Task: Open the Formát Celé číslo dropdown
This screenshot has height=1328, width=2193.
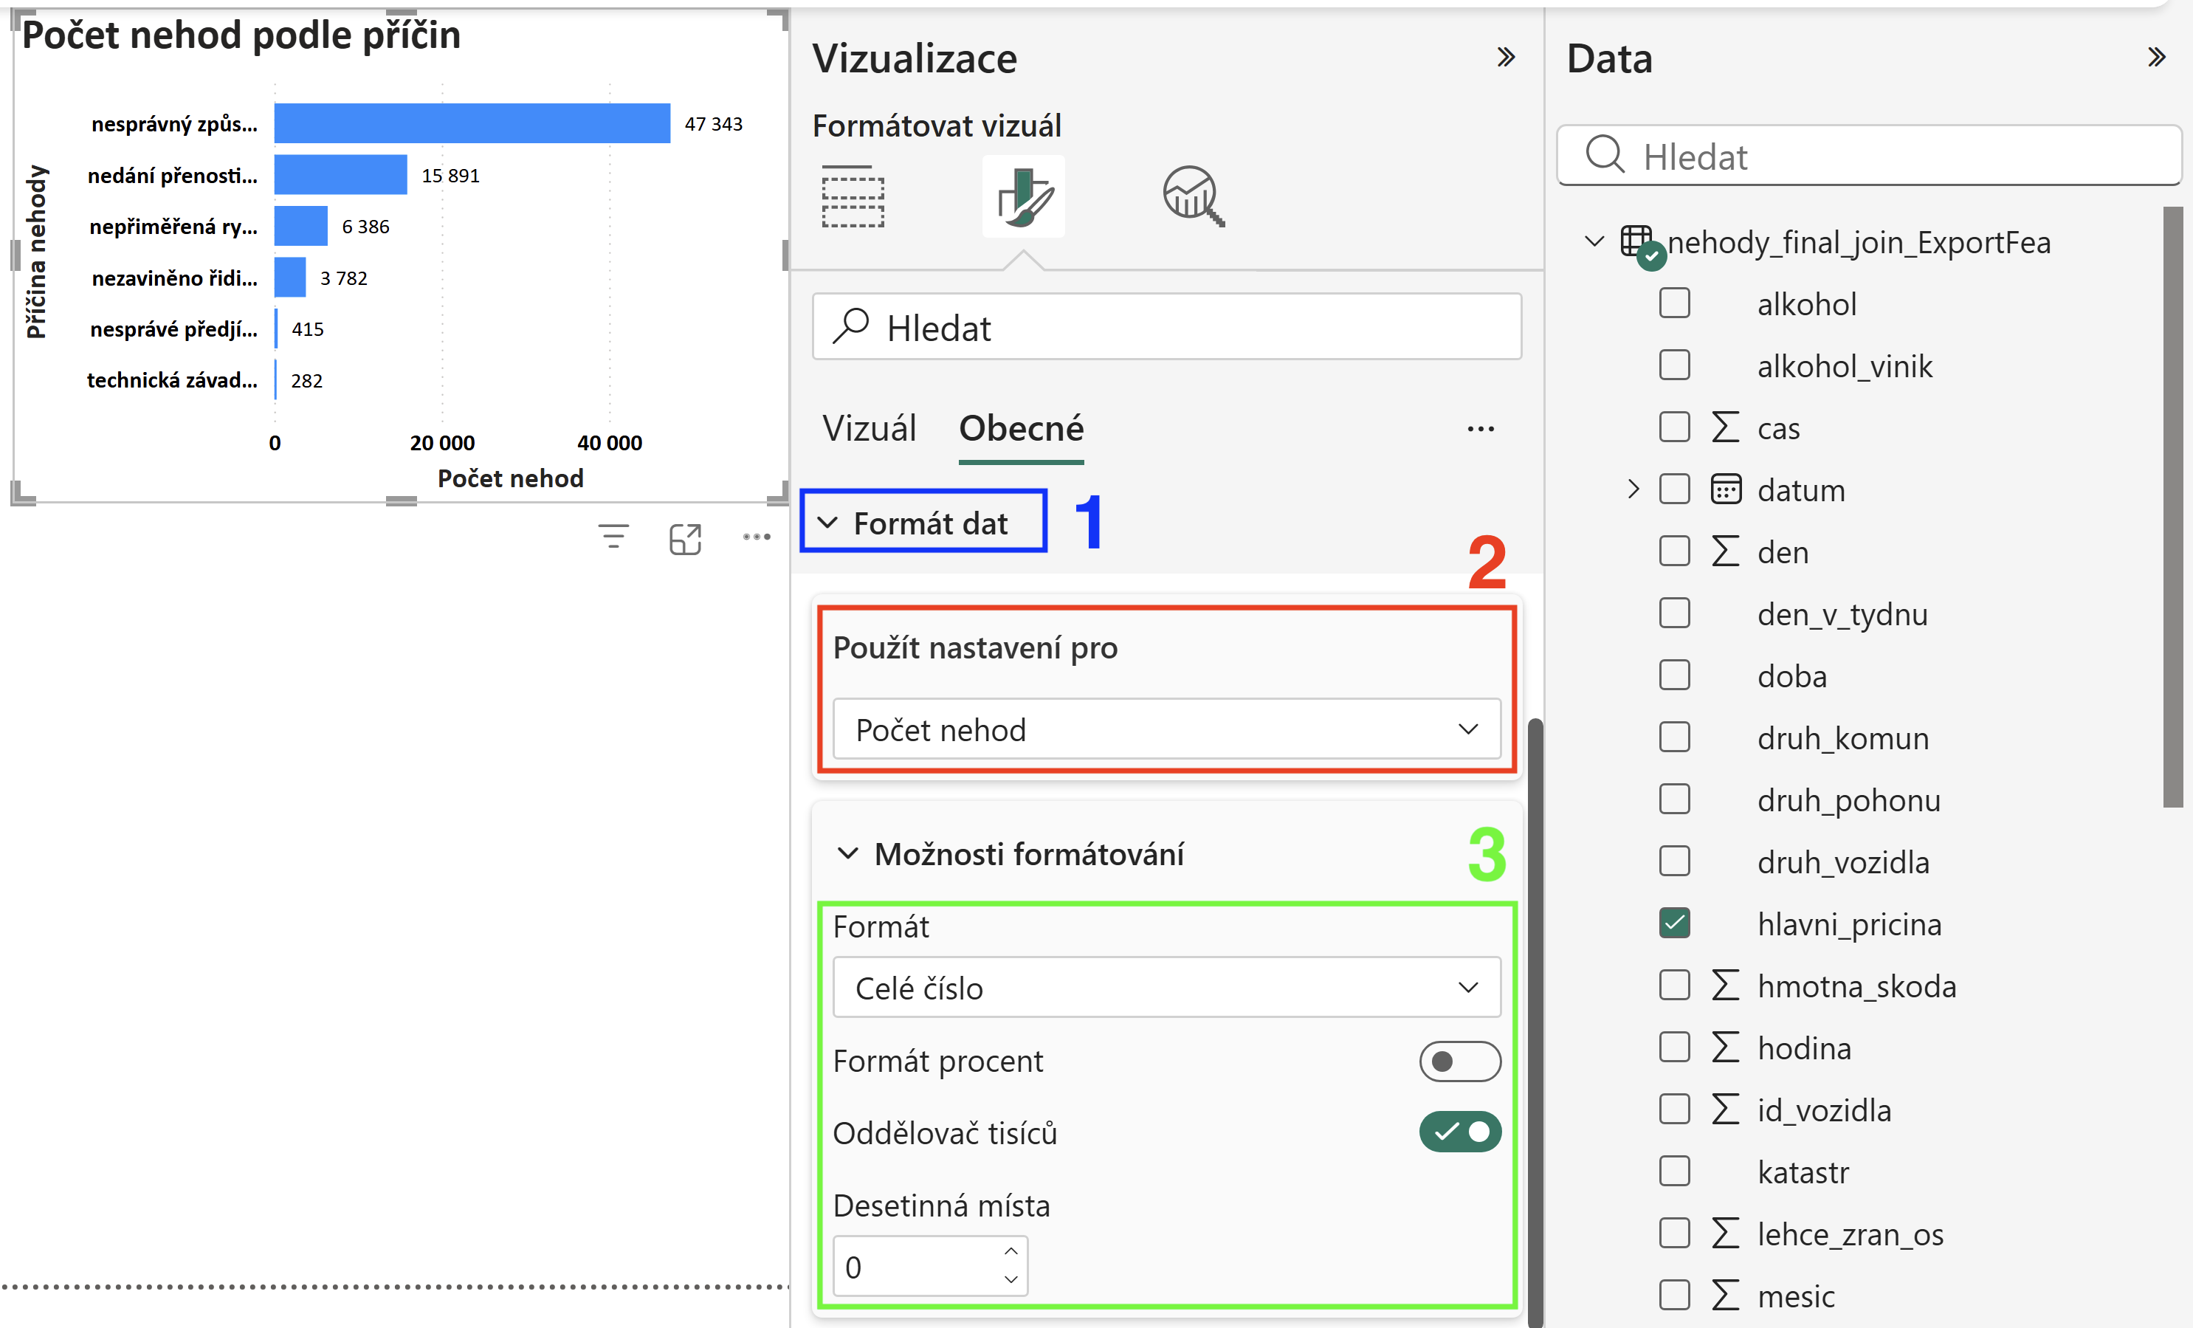Action: (1167, 987)
